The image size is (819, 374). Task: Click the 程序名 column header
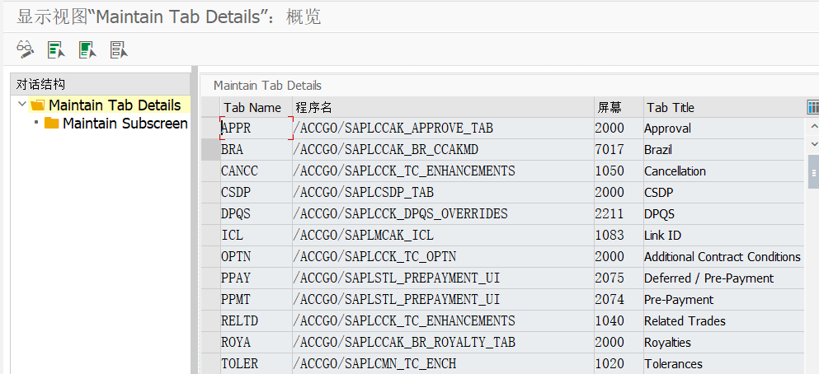pos(443,107)
